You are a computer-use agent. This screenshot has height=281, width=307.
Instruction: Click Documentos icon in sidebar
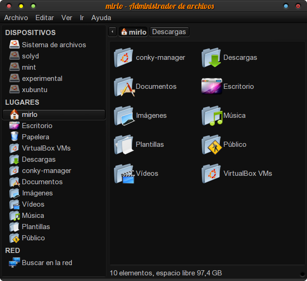15,182
